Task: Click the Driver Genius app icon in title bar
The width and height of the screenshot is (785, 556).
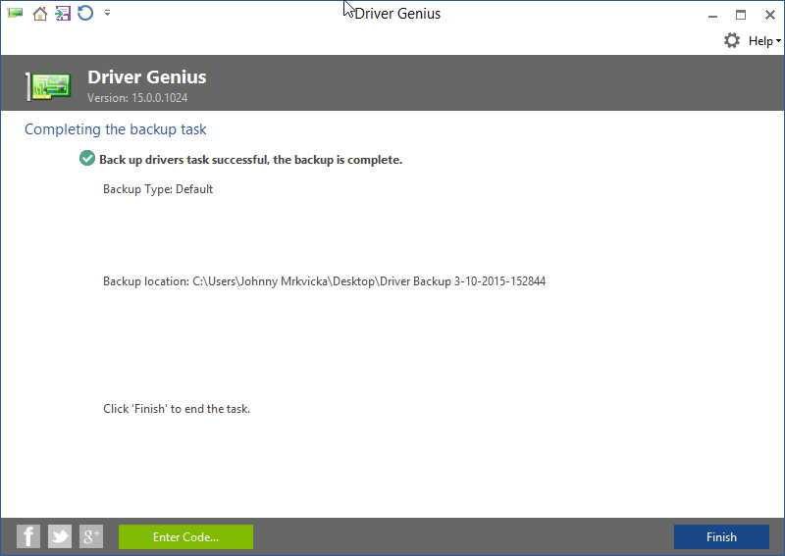Action: point(15,13)
